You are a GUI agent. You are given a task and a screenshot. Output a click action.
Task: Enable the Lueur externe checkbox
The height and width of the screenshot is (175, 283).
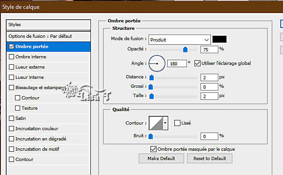click(x=11, y=67)
